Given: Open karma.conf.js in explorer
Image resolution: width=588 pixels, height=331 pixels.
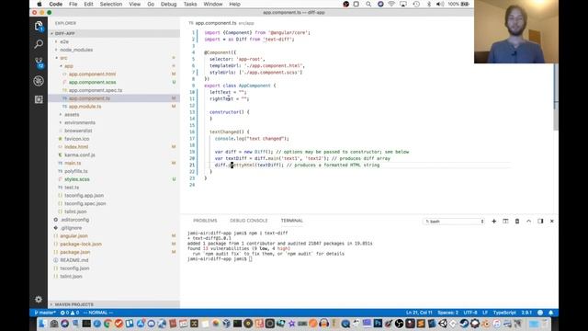Looking at the screenshot, I should click(x=80, y=155).
